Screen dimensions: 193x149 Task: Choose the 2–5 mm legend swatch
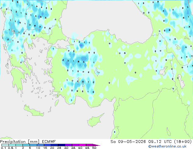tap(26, 145)
